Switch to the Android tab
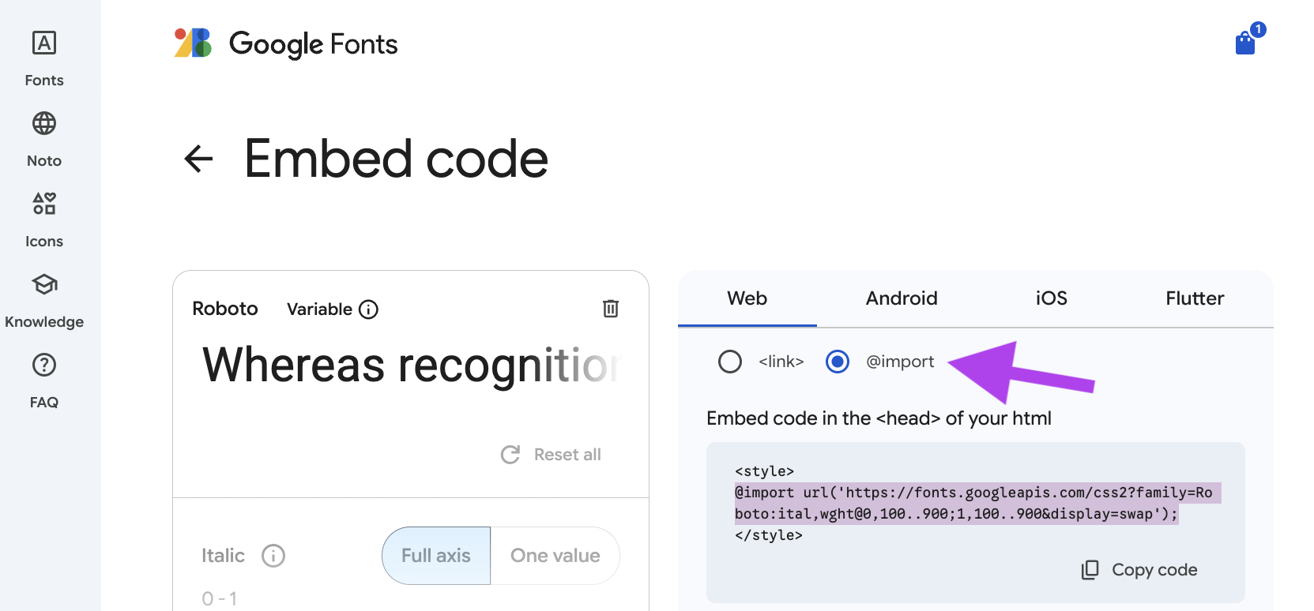 [902, 298]
